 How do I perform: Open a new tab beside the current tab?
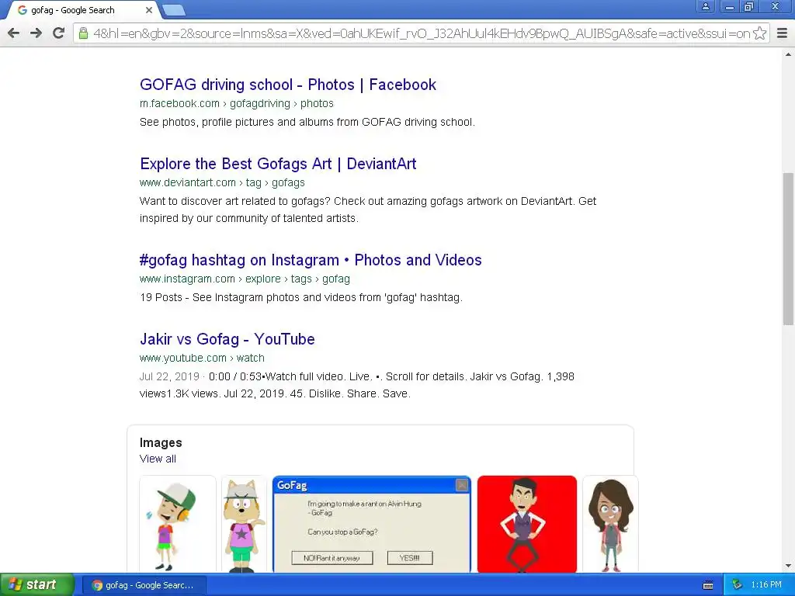[173, 9]
